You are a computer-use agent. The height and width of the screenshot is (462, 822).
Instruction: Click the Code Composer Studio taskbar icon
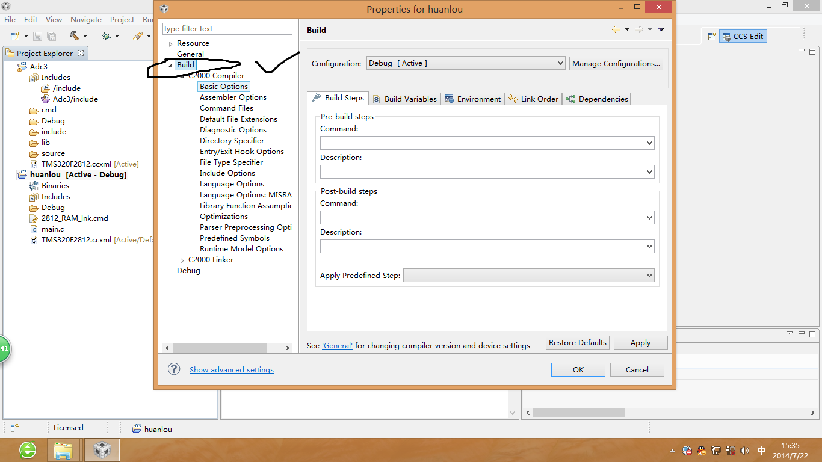point(102,450)
